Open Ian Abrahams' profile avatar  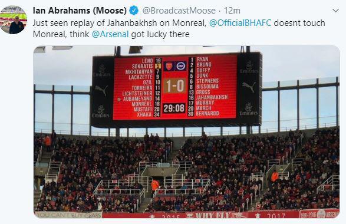(14, 20)
